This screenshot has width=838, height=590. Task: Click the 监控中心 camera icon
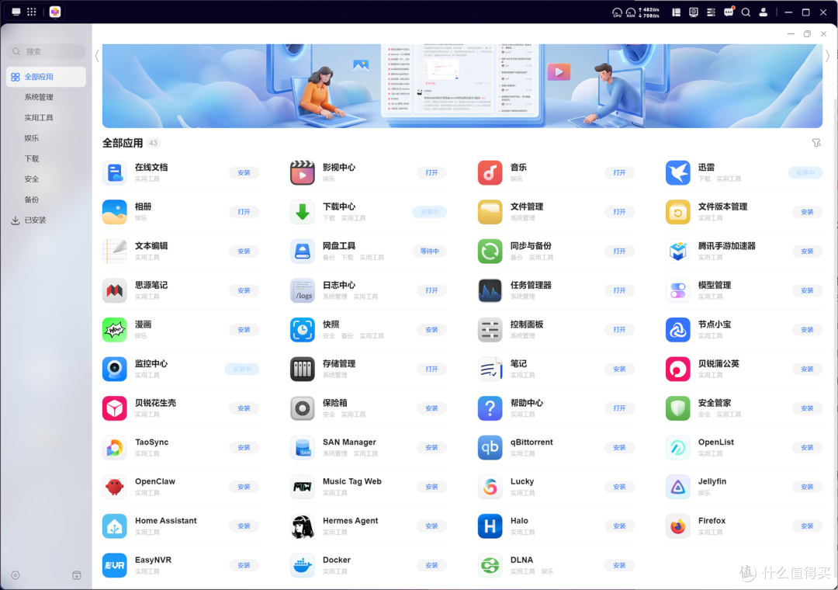(x=114, y=369)
